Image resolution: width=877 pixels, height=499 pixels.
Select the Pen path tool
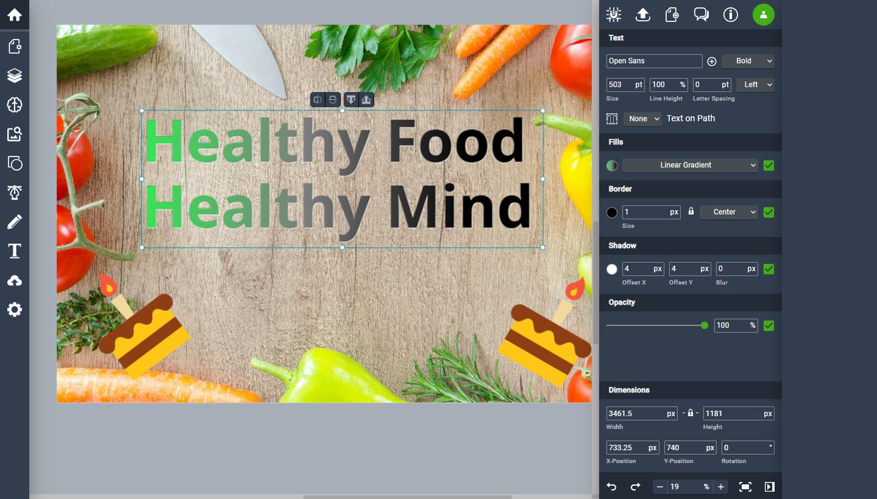click(15, 192)
